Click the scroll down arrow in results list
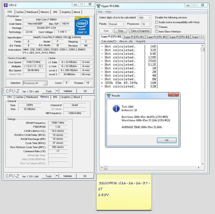This screenshot has height=214, width=215. [x=203, y=164]
